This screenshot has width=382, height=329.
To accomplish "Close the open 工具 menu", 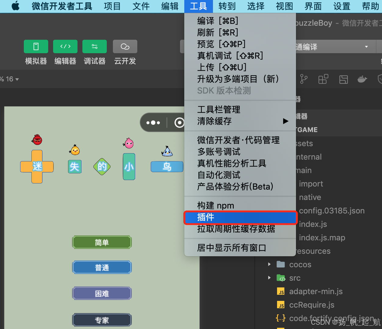I will (x=199, y=6).
